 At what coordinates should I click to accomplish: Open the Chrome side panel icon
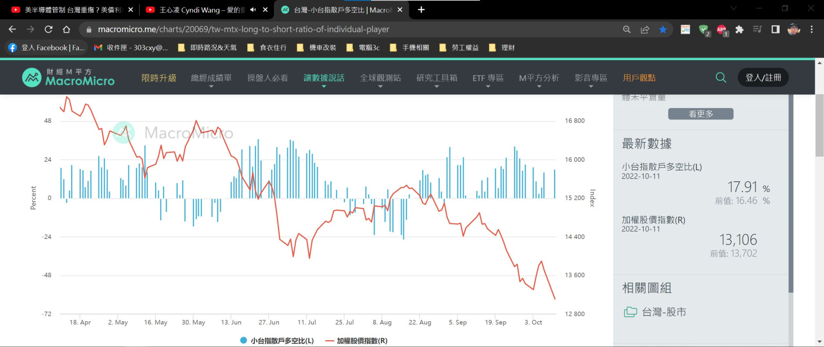(775, 29)
